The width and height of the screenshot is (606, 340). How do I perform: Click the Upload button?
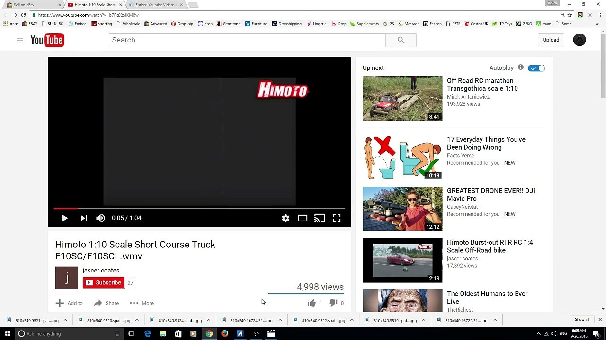(x=551, y=40)
